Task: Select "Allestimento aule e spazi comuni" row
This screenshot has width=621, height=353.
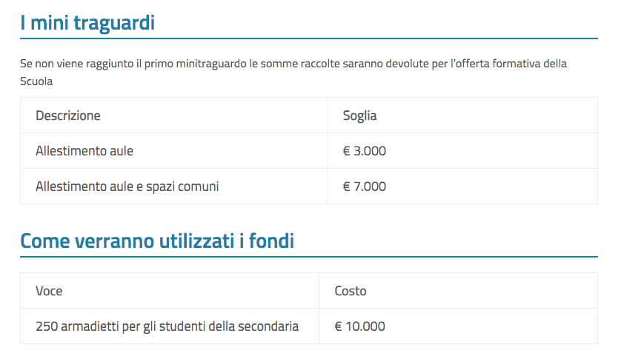Action: tap(309, 186)
